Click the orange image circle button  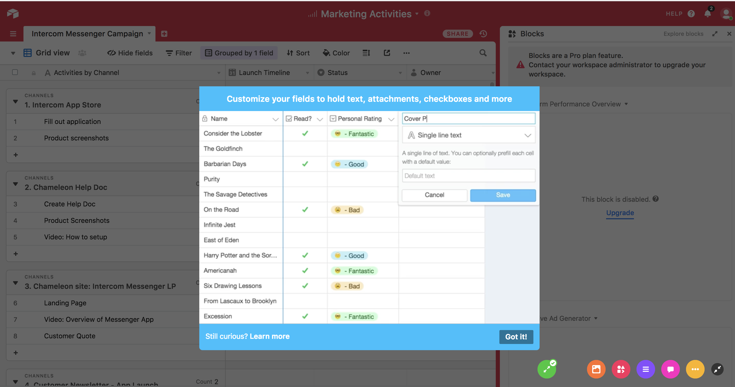596,369
